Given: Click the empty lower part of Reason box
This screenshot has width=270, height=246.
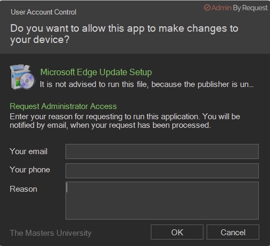Looking at the screenshot, I should click(x=162, y=209).
